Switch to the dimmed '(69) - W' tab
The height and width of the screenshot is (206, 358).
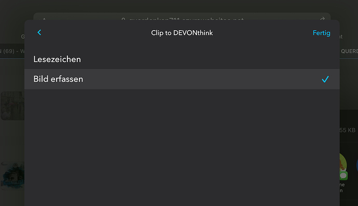click(12, 51)
